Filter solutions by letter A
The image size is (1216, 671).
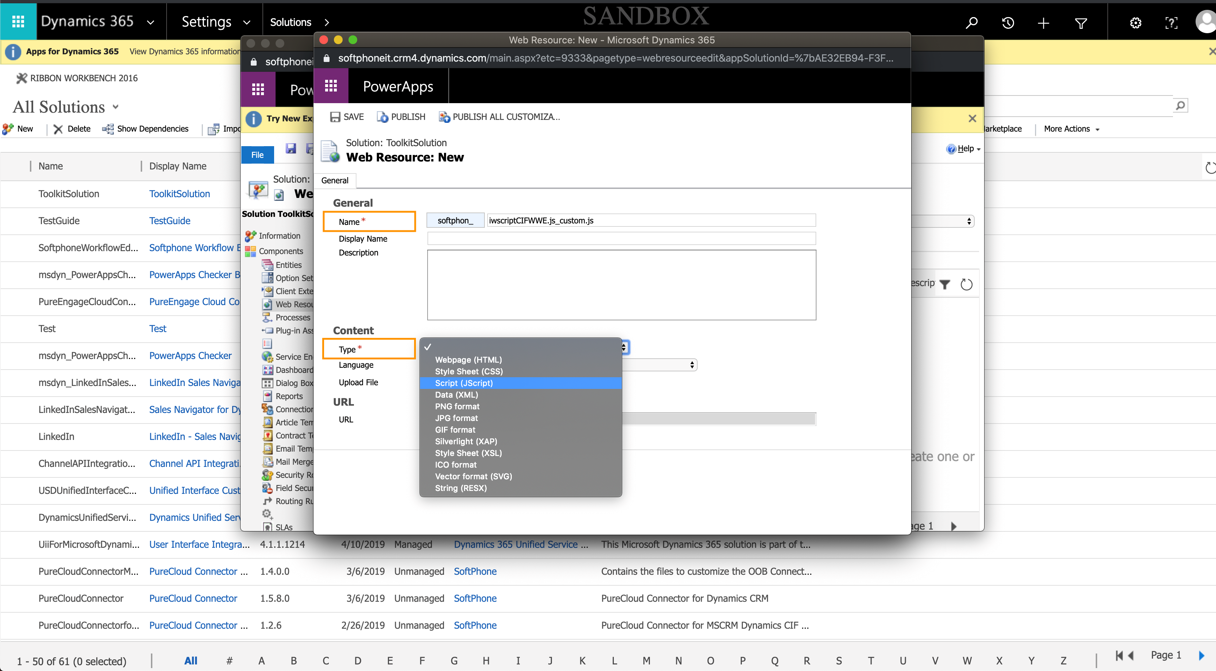pyautogui.click(x=261, y=661)
